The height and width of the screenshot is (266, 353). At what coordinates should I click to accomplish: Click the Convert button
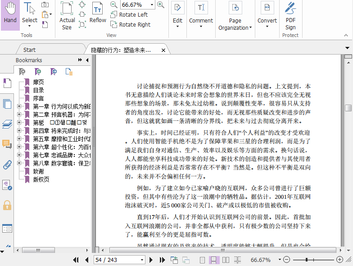click(x=267, y=13)
